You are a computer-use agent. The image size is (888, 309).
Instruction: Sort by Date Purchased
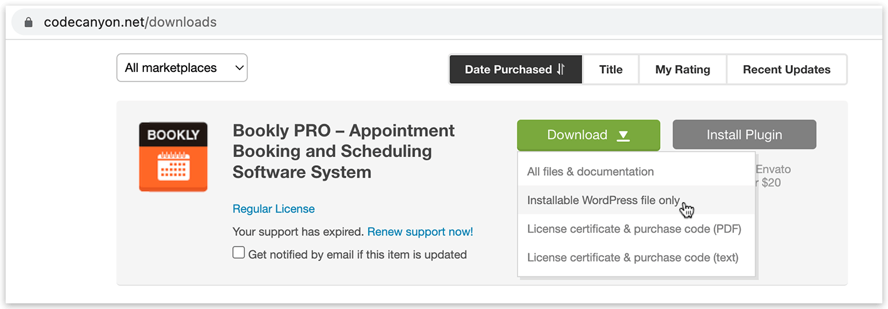click(x=515, y=69)
